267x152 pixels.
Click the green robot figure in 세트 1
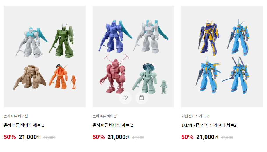(62, 40)
